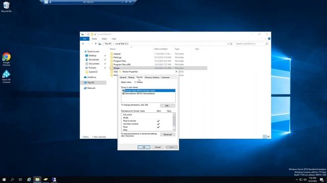Open recent locations dropdown beside navigation arrows
Viewport: 327px width, 183px height.
[92, 44]
